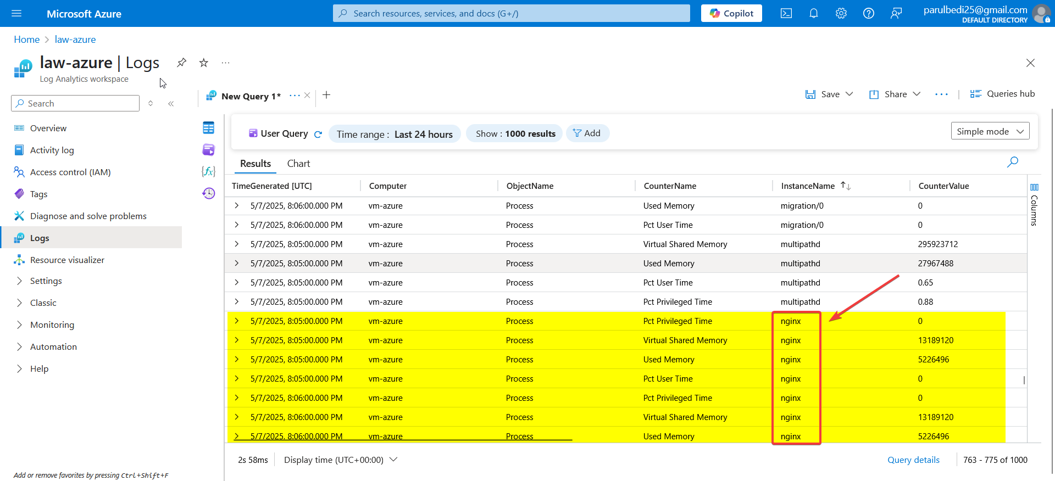Open Diagnose and solve problems
1055x481 pixels.
tap(88, 216)
